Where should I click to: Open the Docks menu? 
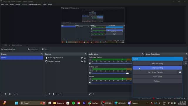point(18,4)
